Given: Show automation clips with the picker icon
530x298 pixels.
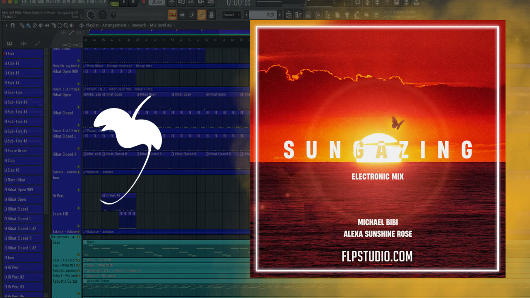Looking at the screenshot, I should [x=38, y=43].
